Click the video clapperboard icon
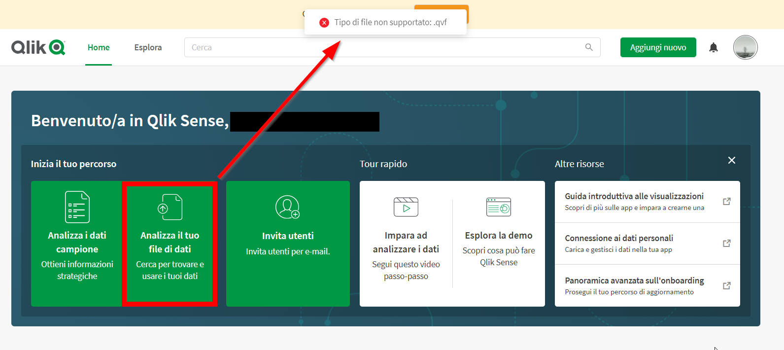784x350 pixels. [406, 207]
